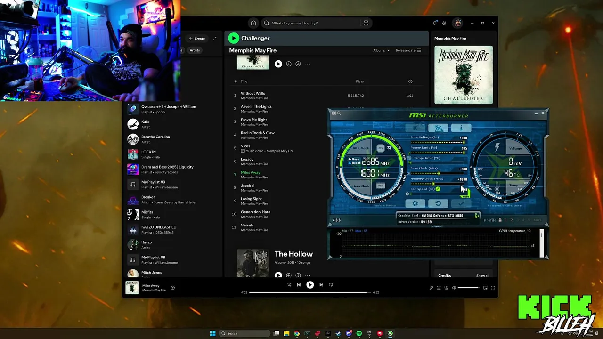Click The Hollow album cover thumbnail
This screenshot has height=339, width=603.
coord(253,263)
